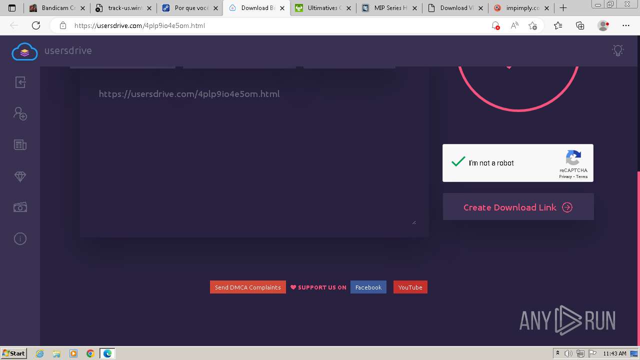
Task: Open reCAPTCHA Privacy link
Action: pyautogui.click(x=565, y=176)
